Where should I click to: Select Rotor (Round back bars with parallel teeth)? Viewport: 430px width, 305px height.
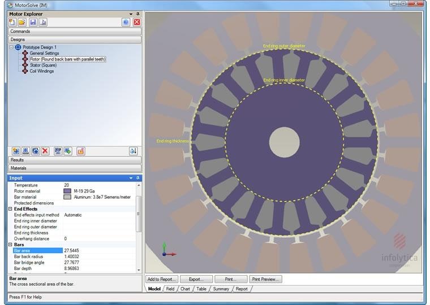[x=67, y=59]
